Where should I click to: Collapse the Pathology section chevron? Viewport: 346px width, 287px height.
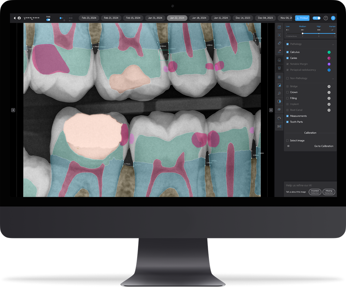[333, 44]
